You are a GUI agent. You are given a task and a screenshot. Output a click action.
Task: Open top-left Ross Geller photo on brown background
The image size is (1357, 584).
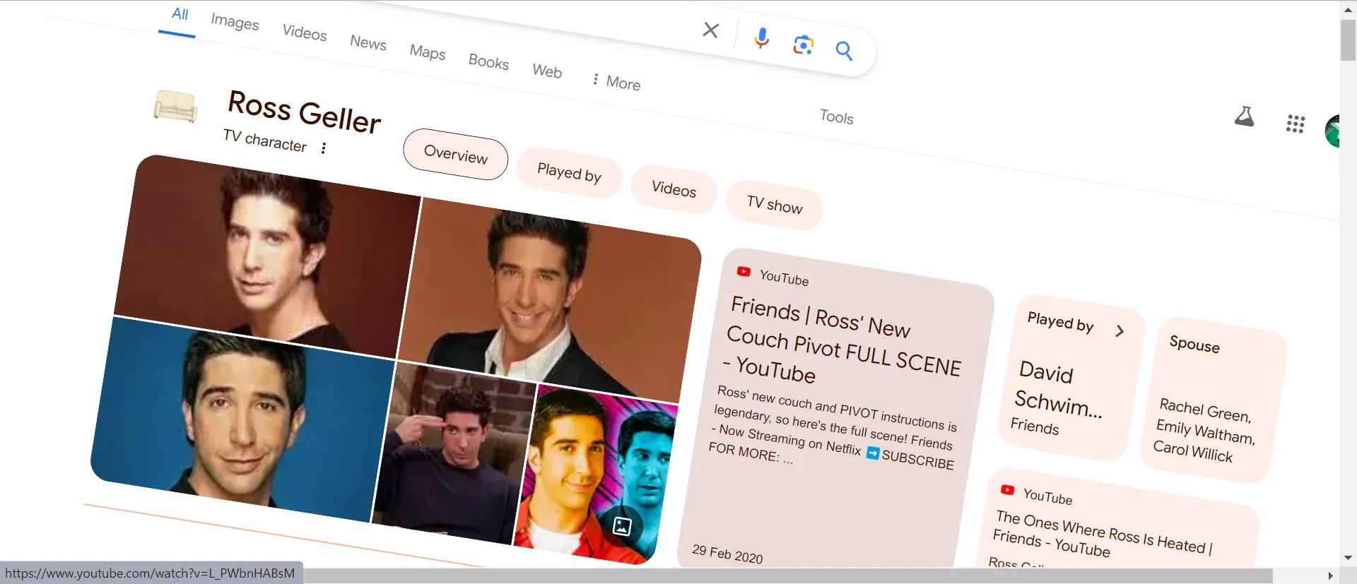[267, 256]
